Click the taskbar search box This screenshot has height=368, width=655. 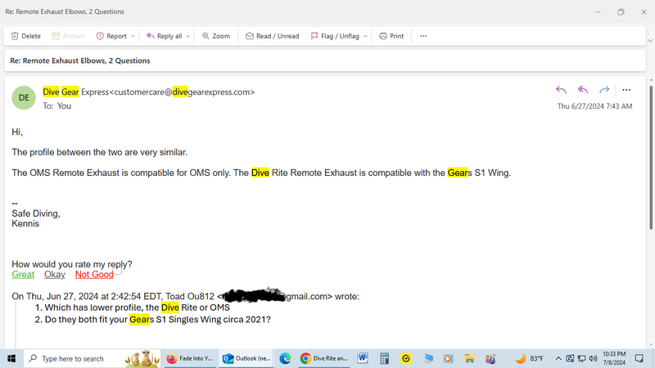[92, 358]
